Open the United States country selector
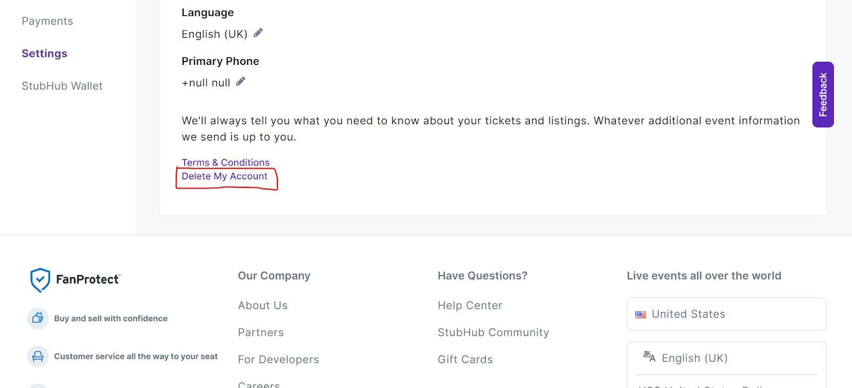The height and width of the screenshot is (388, 852). (726, 314)
